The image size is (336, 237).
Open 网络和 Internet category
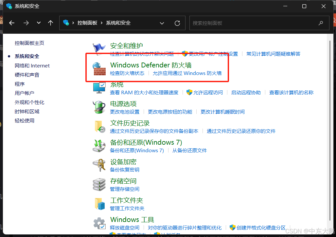32,65
